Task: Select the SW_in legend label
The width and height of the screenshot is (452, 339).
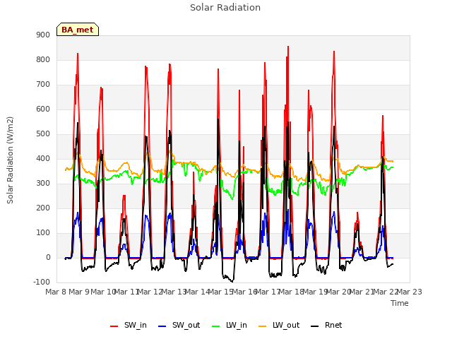Action: [136, 325]
